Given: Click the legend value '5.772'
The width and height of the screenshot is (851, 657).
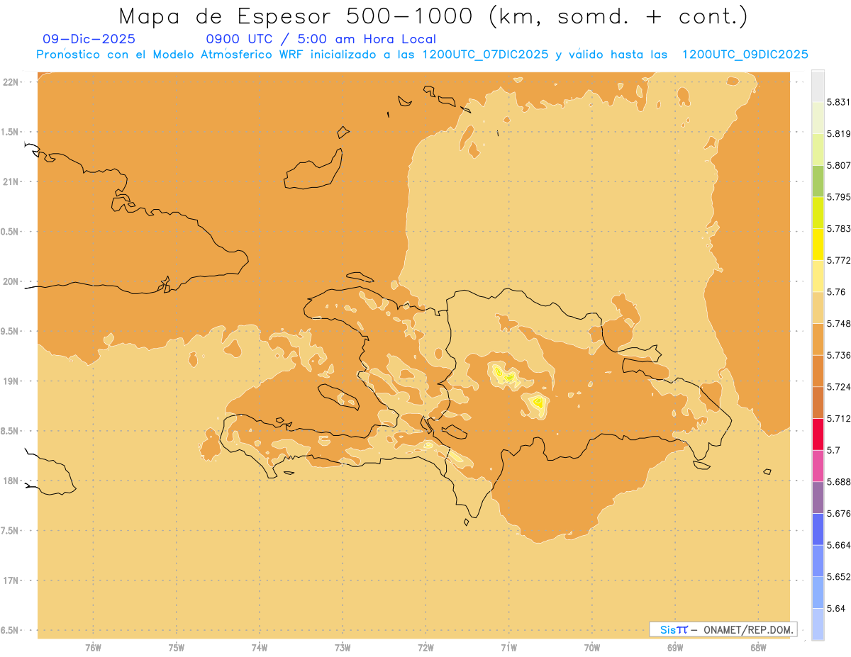Looking at the screenshot, I should [x=839, y=260].
